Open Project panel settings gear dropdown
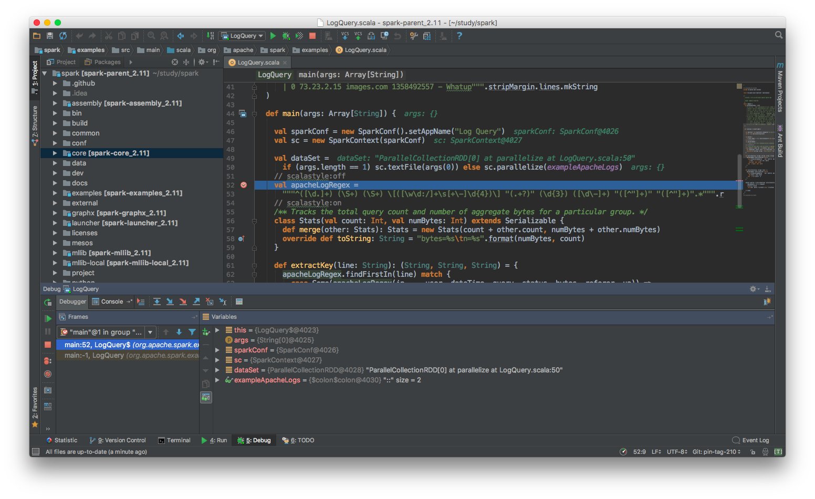 (x=203, y=62)
